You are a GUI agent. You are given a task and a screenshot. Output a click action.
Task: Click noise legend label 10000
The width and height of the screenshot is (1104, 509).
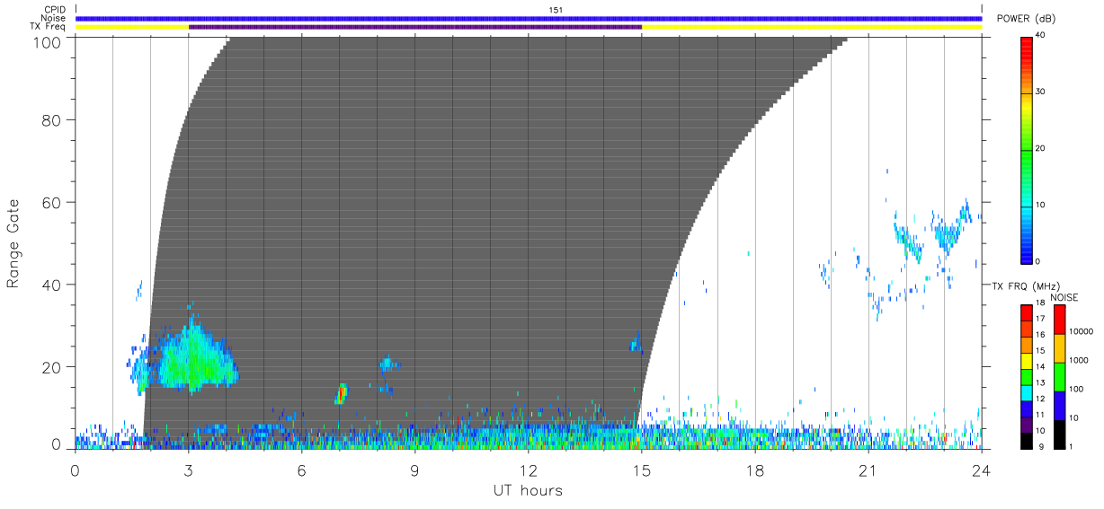(x=1079, y=331)
